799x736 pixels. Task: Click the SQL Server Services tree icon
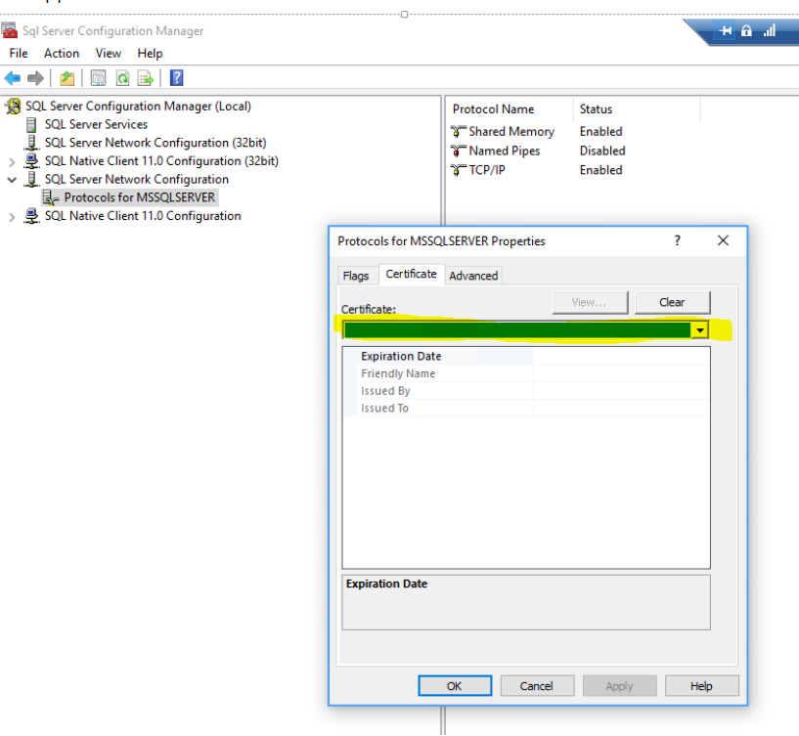[x=31, y=124]
